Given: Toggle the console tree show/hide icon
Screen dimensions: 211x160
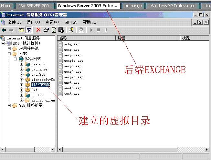Looking at the screenshot, I should (x=29, y=30).
